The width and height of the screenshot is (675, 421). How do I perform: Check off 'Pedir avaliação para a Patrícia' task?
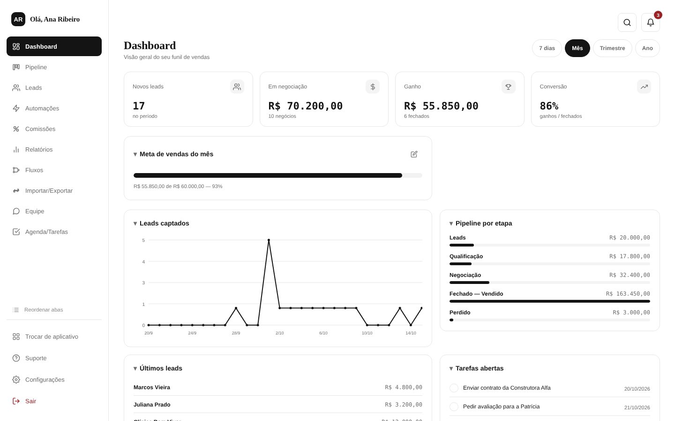[454, 406]
